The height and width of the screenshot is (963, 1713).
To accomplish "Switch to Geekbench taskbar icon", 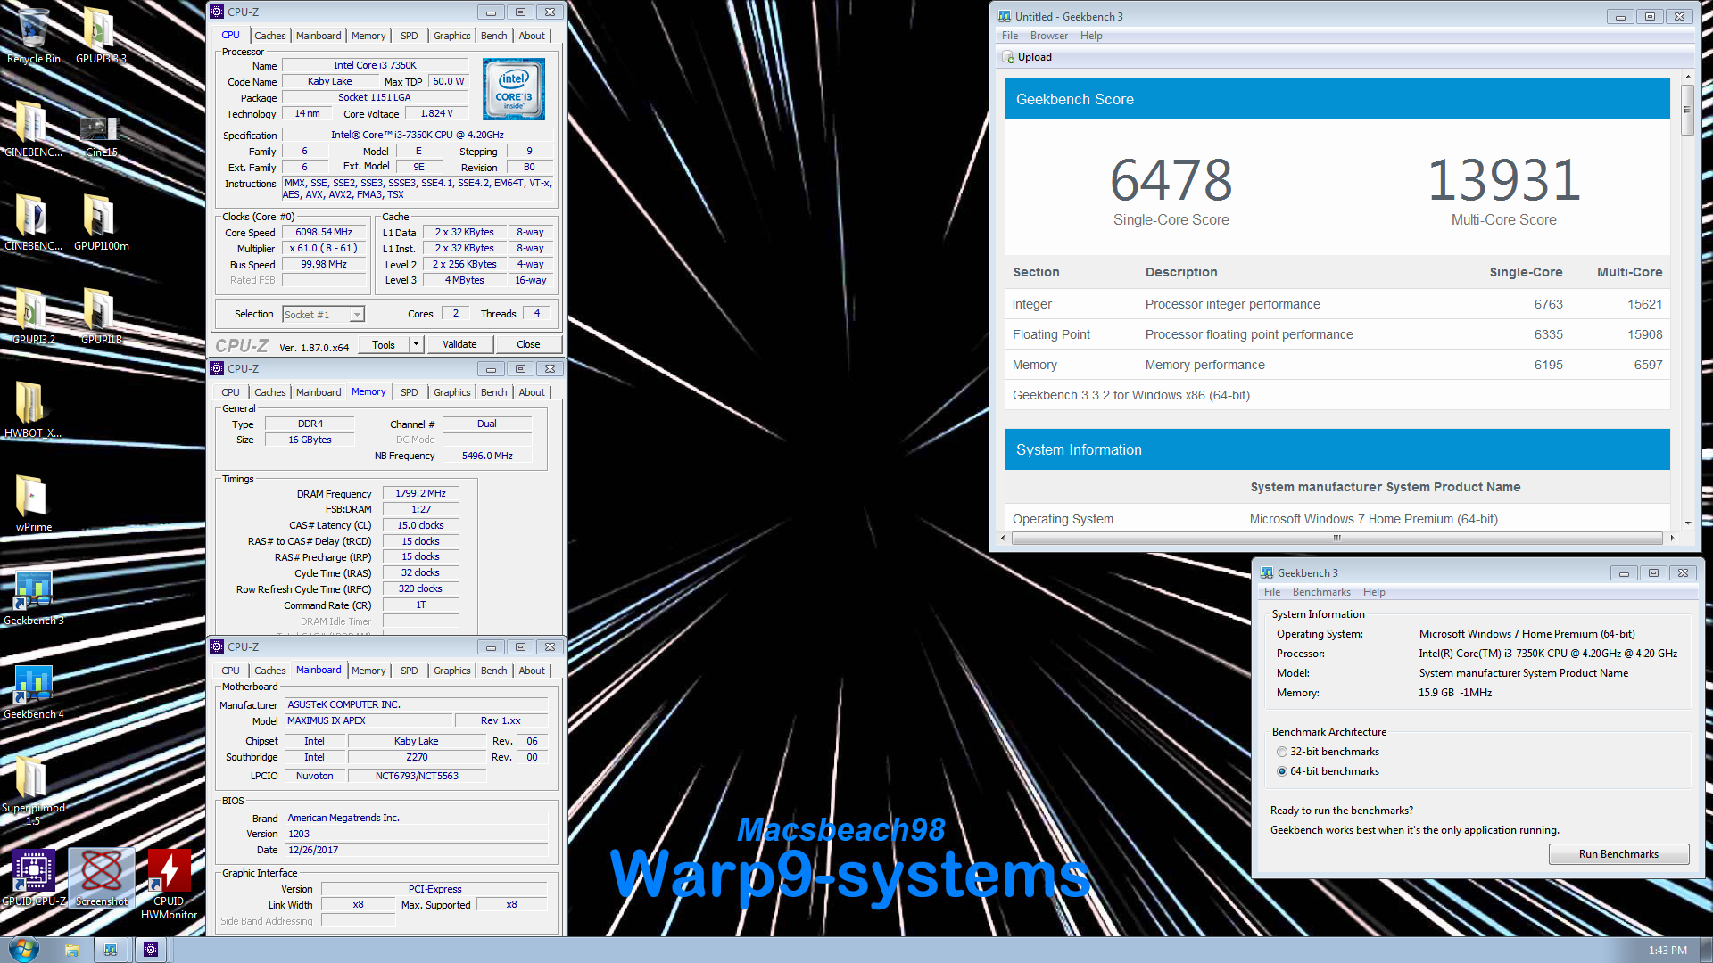I will [111, 951].
